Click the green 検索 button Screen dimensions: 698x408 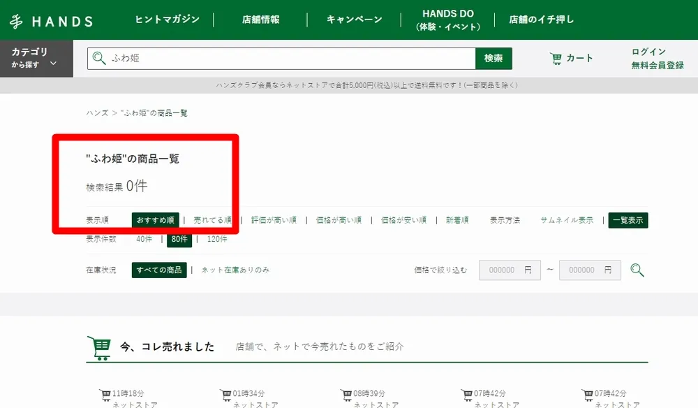click(x=493, y=59)
